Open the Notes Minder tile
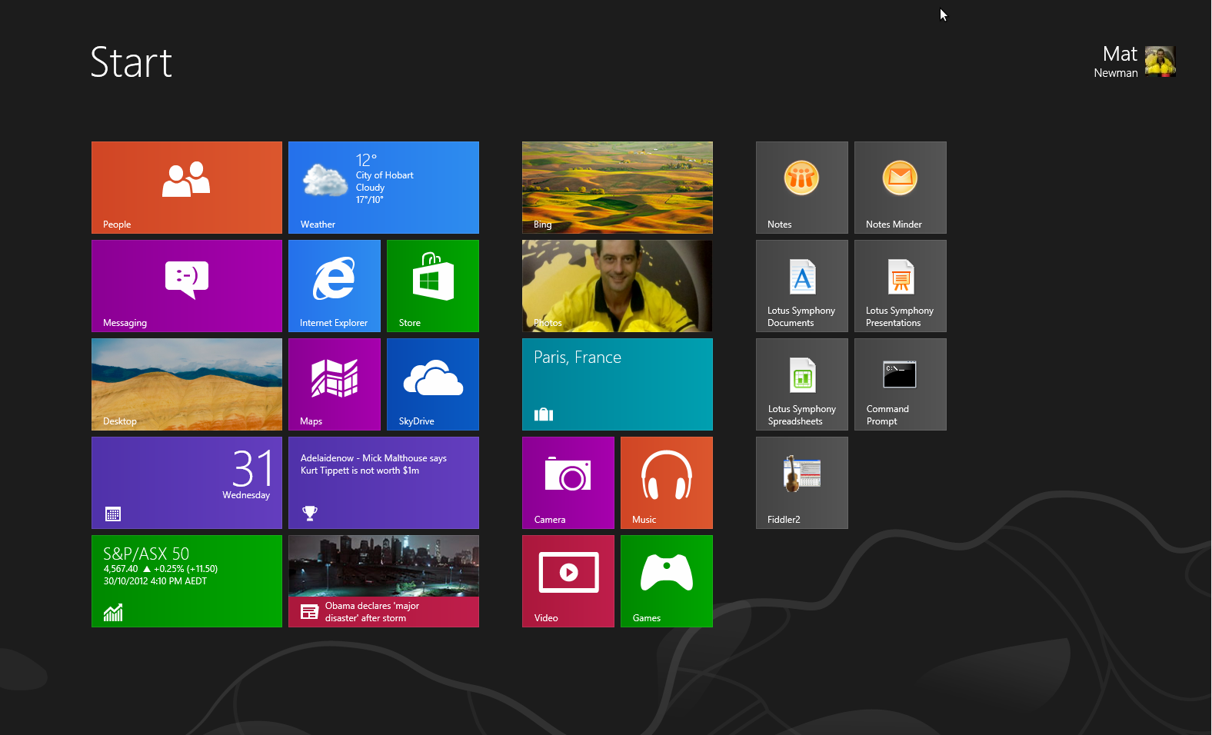 coord(901,188)
